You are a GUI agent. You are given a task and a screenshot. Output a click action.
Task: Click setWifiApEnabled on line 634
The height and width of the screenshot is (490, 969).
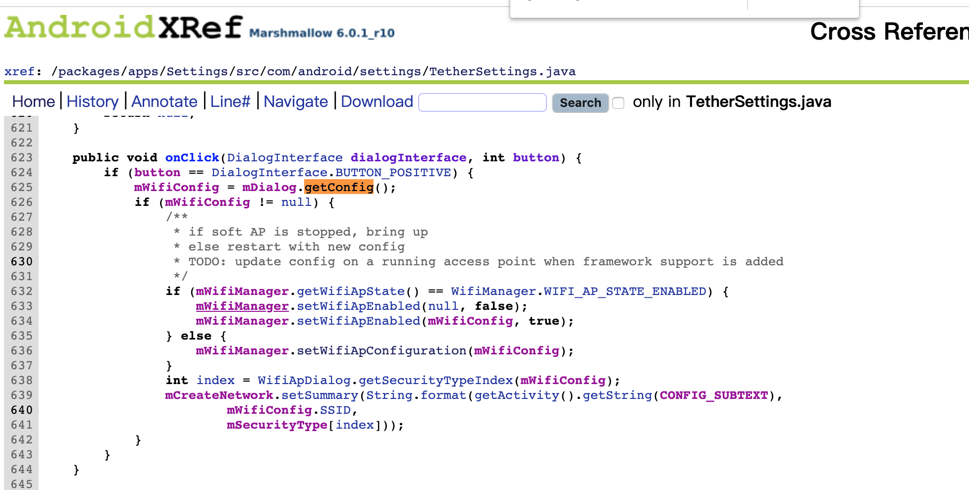click(359, 321)
